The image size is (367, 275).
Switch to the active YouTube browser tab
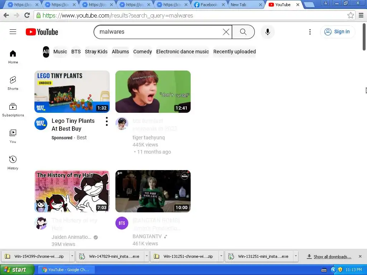[x=282, y=5]
